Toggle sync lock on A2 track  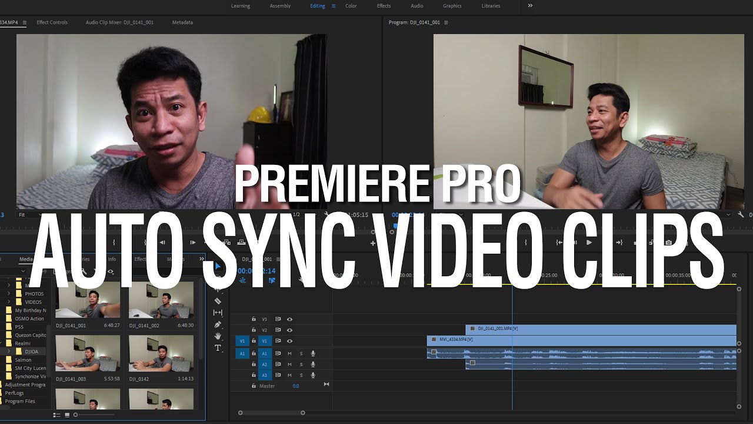tap(278, 365)
